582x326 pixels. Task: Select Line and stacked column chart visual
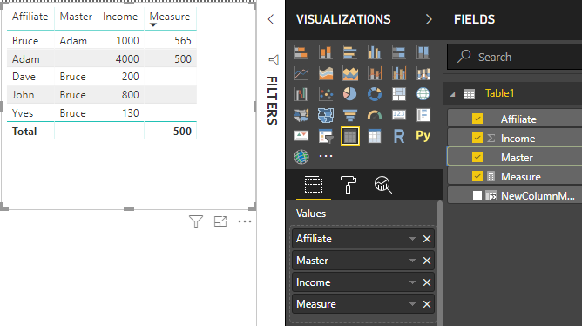click(374, 73)
